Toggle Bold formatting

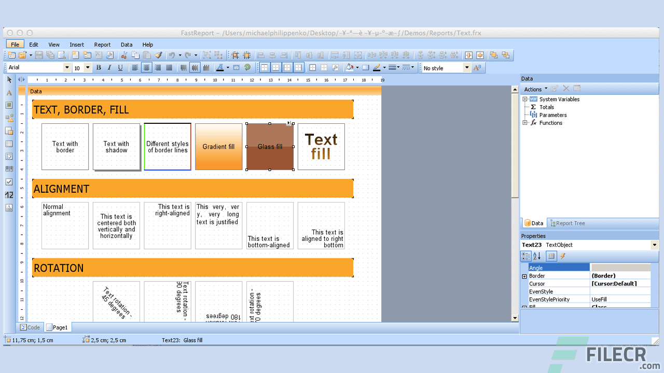(x=99, y=67)
